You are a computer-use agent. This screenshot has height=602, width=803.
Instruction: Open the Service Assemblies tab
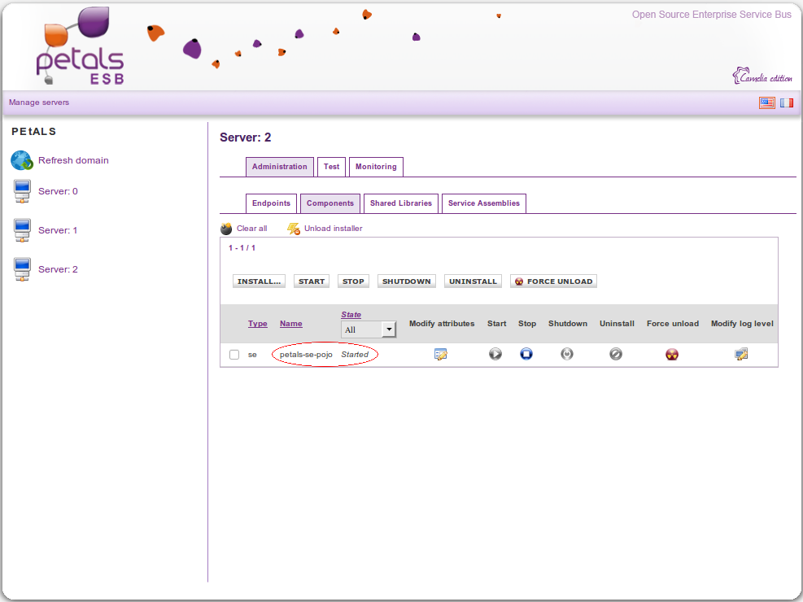click(483, 203)
